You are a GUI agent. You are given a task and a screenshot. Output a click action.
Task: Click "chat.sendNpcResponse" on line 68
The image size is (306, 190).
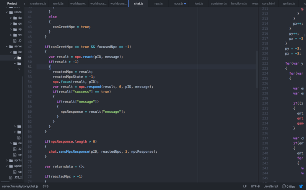coord(69,152)
